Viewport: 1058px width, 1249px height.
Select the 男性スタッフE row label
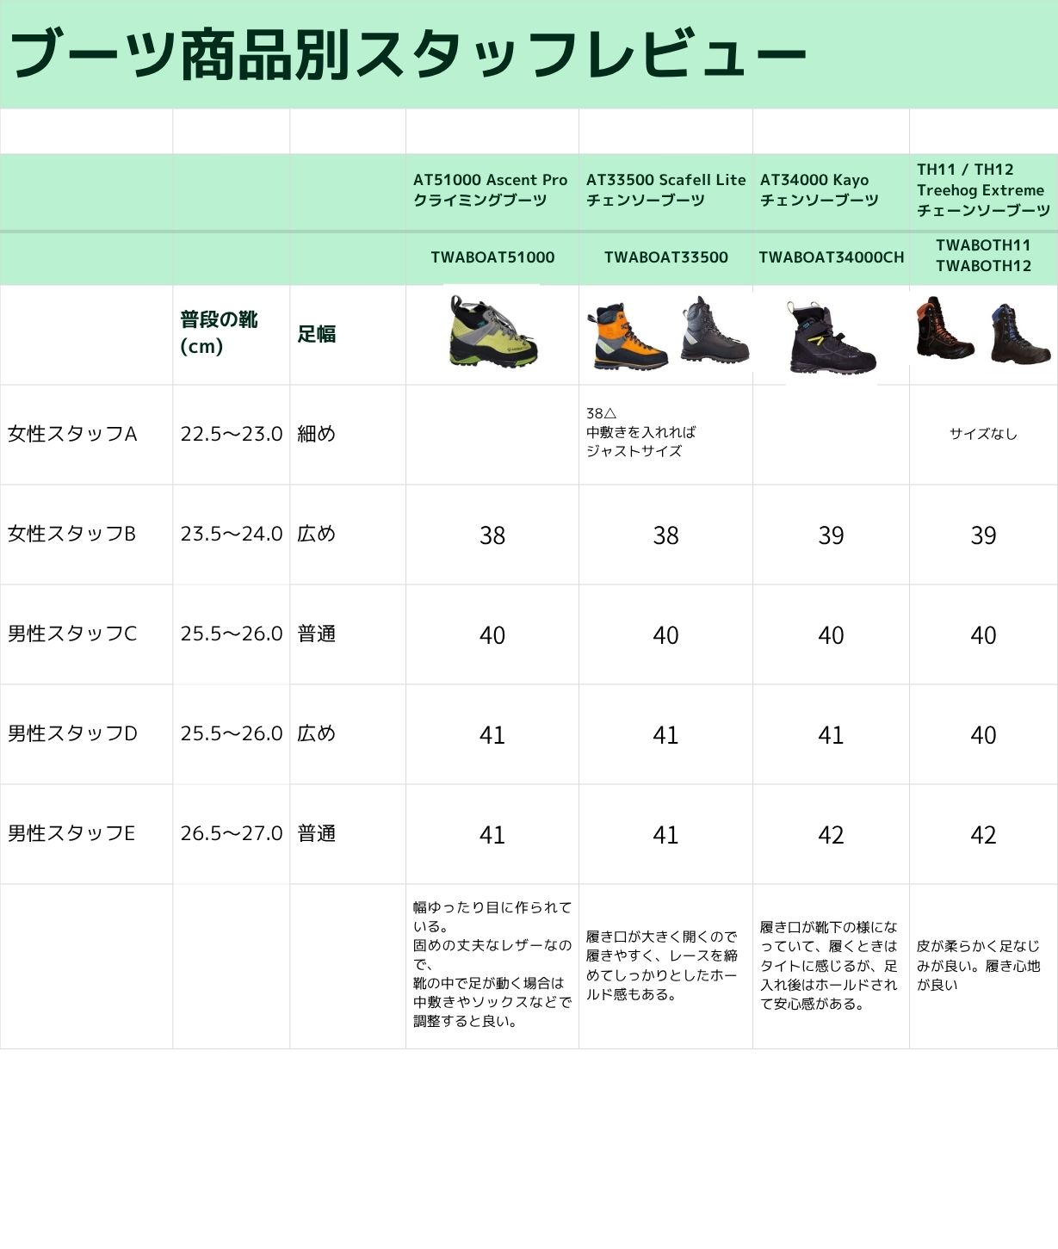[71, 833]
